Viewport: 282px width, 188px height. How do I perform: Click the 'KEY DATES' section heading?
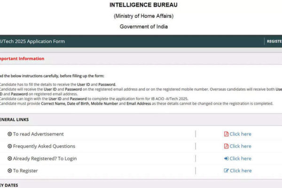point(9,185)
